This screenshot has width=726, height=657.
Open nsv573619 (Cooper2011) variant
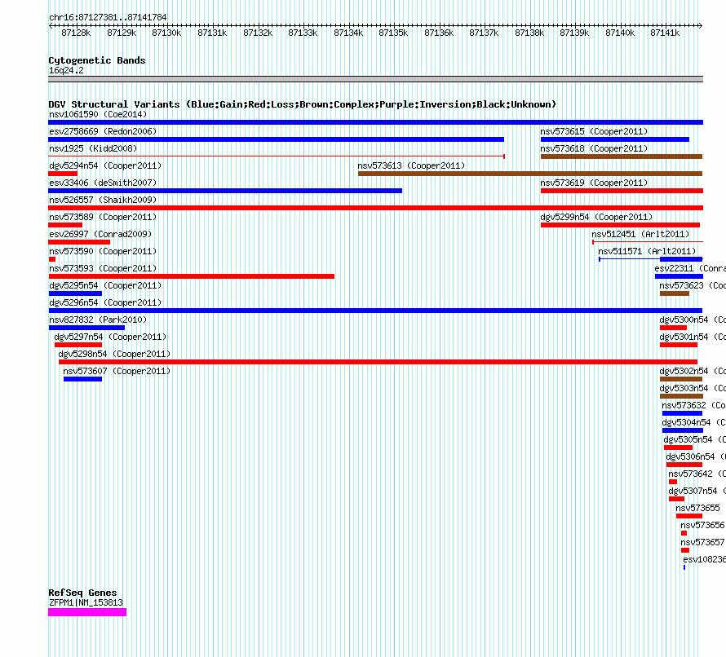[622, 191]
